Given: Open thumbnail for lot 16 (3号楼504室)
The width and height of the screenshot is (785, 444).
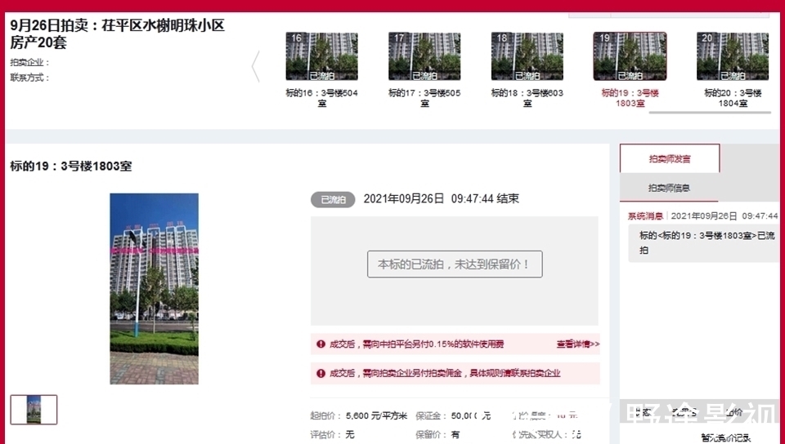Looking at the screenshot, I should tap(322, 56).
